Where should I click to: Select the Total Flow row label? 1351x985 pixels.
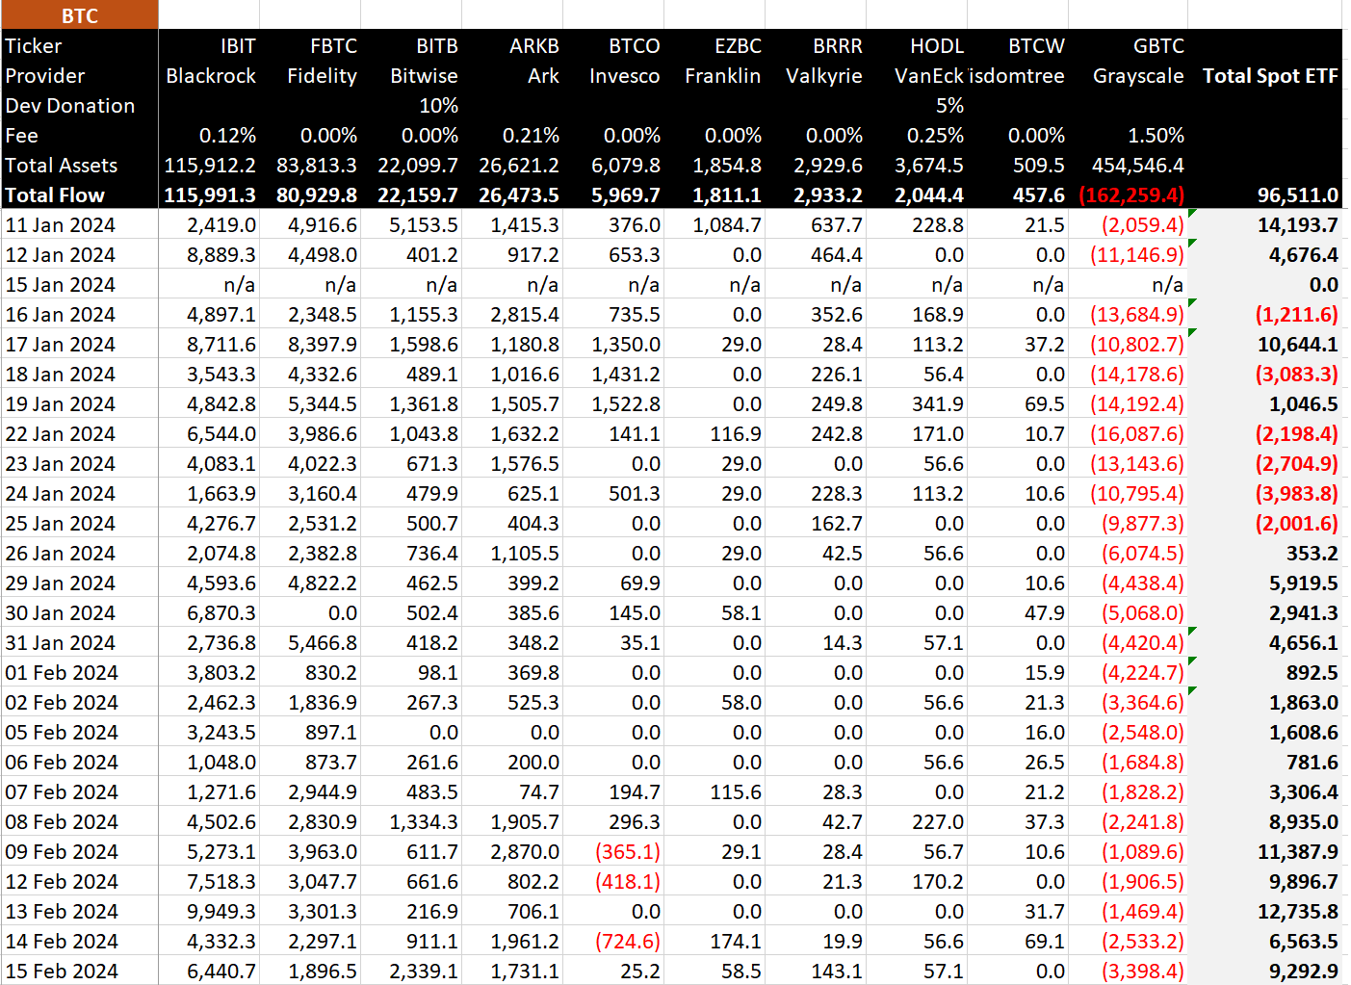pyautogui.click(x=55, y=195)
